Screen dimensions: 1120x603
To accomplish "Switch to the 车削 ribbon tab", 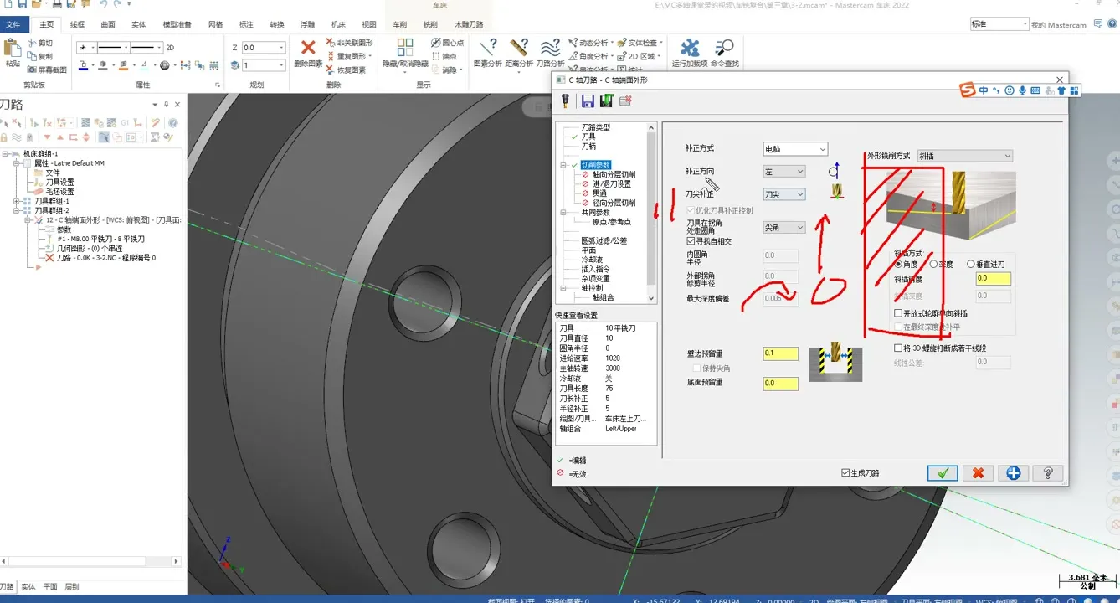I will 400,25.
